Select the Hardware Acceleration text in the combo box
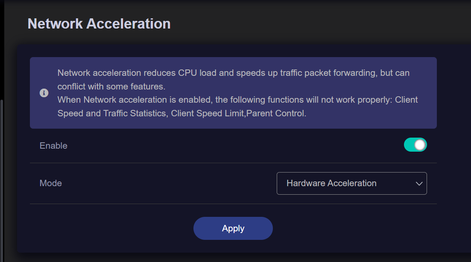Image resolution: width=471 pixels, height=262 pixels. point(331,183)
